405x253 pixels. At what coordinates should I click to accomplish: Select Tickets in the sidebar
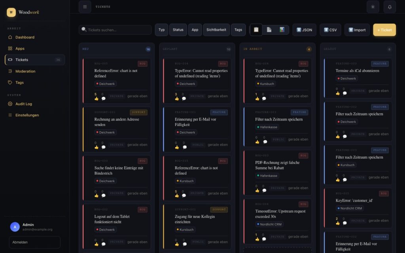pos(35,60)
